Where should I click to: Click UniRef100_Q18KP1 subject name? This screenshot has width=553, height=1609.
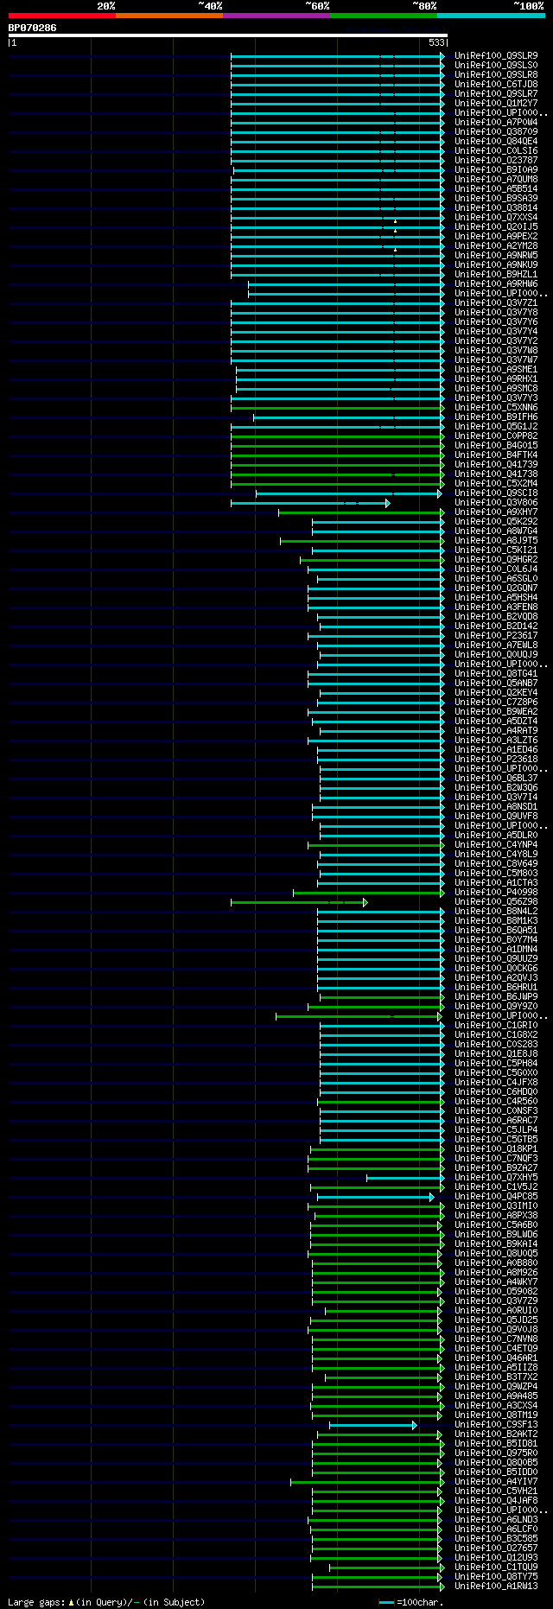(496, 1149)
